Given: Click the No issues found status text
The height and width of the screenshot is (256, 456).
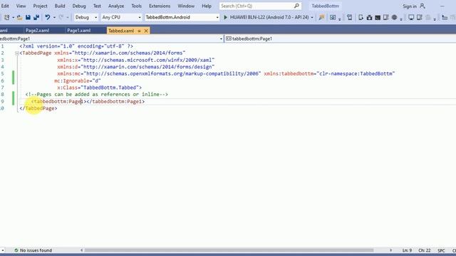Looking at the screenshot, I should click(x=36, y=250).
